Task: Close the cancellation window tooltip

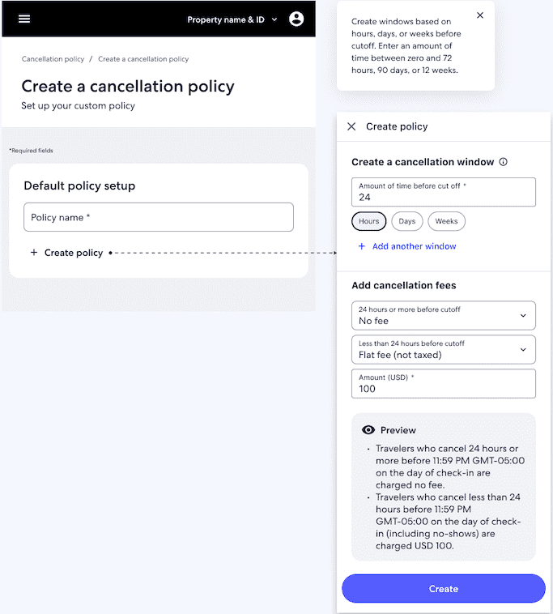Action: coord(480,15)
